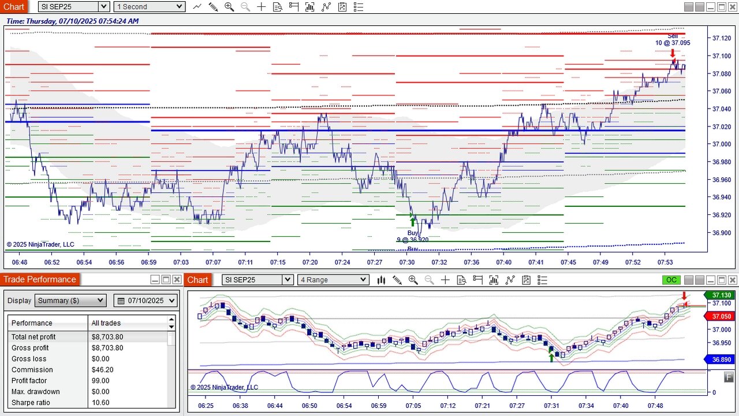Click the All trades column scroll-up arrow
Screen dimensions: 739x416
coord(171,319)
